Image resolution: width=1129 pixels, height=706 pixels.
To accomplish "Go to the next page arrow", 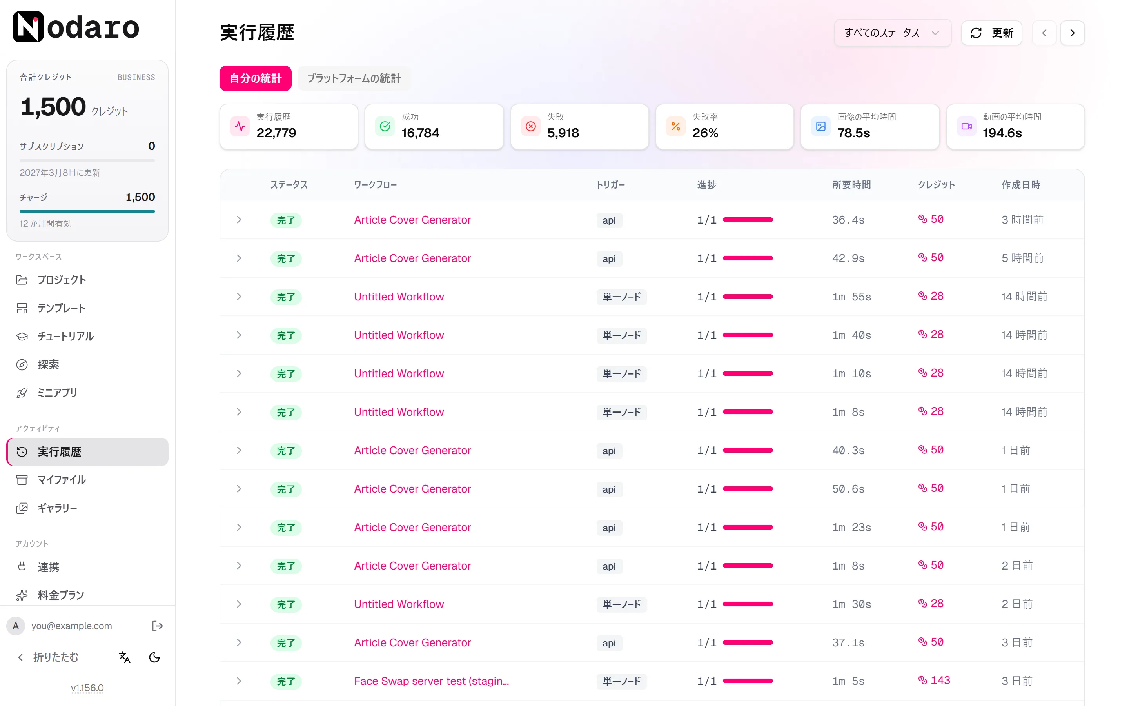I will click(1072, 33).
